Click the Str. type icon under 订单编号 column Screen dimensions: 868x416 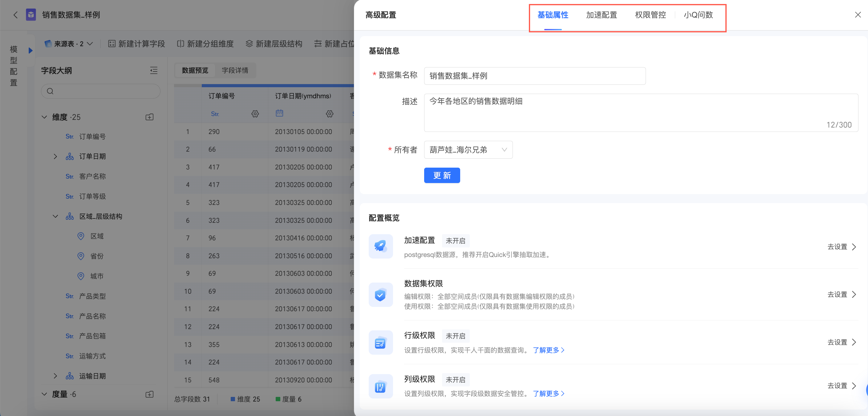pyautogui.click(x=215, y=114)
